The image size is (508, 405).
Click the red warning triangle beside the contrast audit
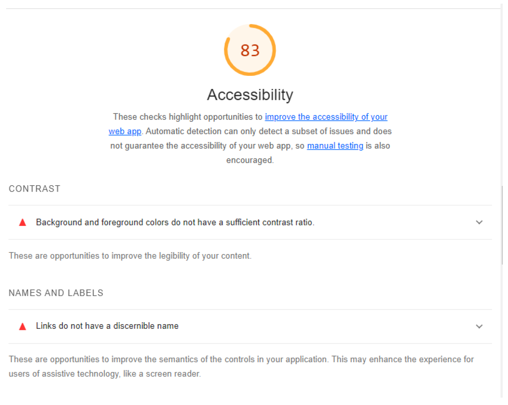tap(23, 222)
